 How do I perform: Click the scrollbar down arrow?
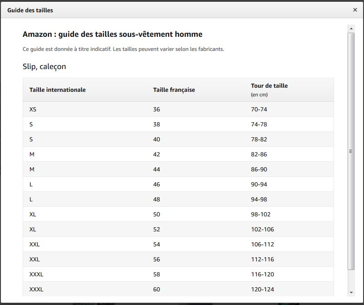351,292
